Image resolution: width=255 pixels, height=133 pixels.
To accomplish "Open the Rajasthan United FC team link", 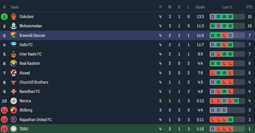I will click(36, 120).
